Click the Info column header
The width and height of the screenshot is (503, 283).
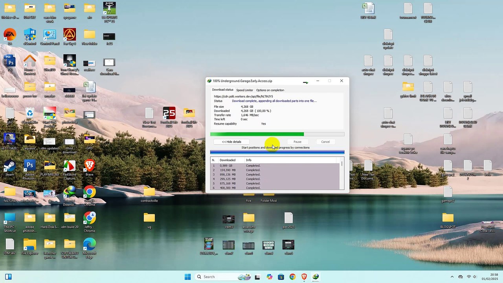[x=290, y=160]
